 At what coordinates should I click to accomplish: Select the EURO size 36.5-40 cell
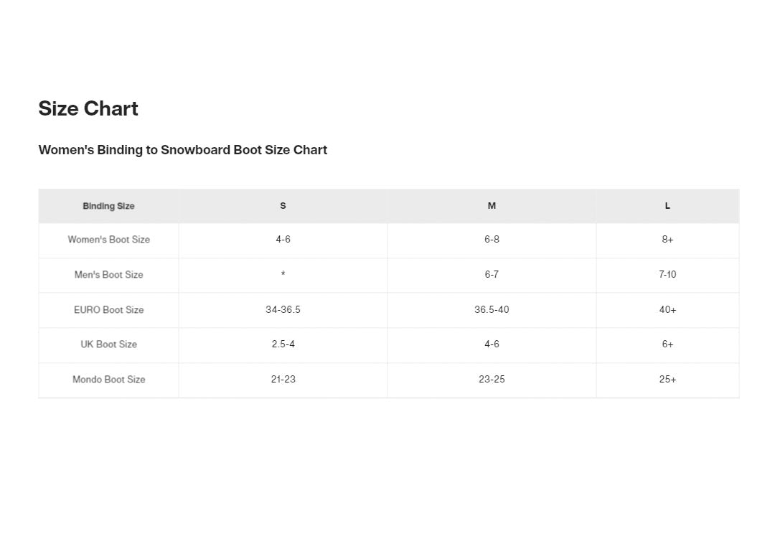point(492,310)
